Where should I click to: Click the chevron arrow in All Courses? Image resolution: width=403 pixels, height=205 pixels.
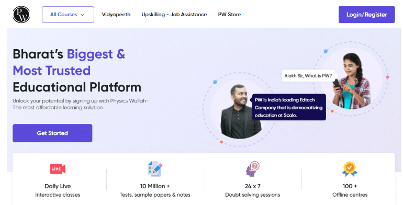(x=83, y=15)
